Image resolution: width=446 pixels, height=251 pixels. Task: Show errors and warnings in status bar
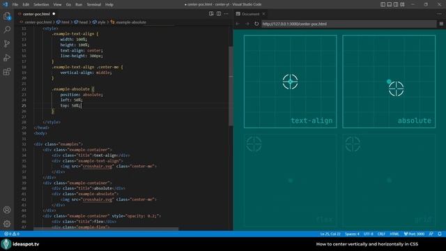[x=12, y=234]
